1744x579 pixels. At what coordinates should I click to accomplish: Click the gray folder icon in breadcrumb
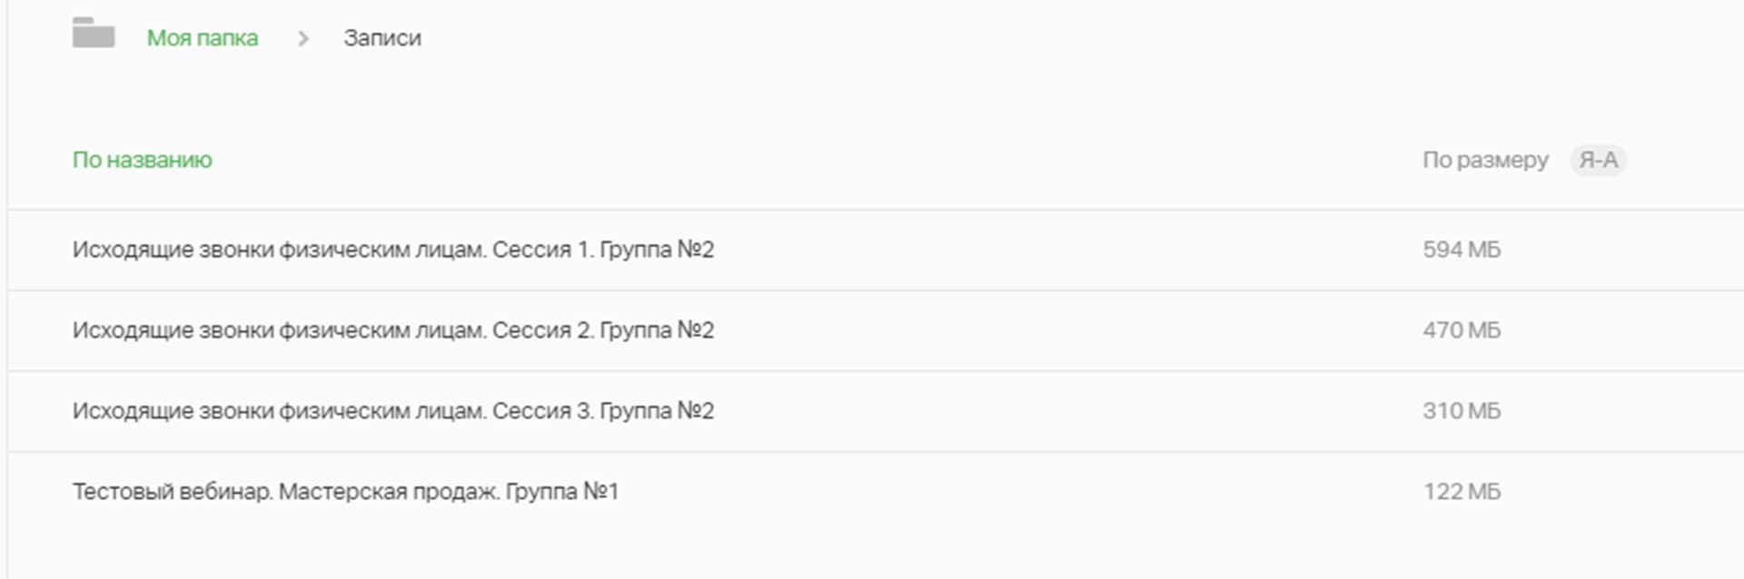[94, 33]
